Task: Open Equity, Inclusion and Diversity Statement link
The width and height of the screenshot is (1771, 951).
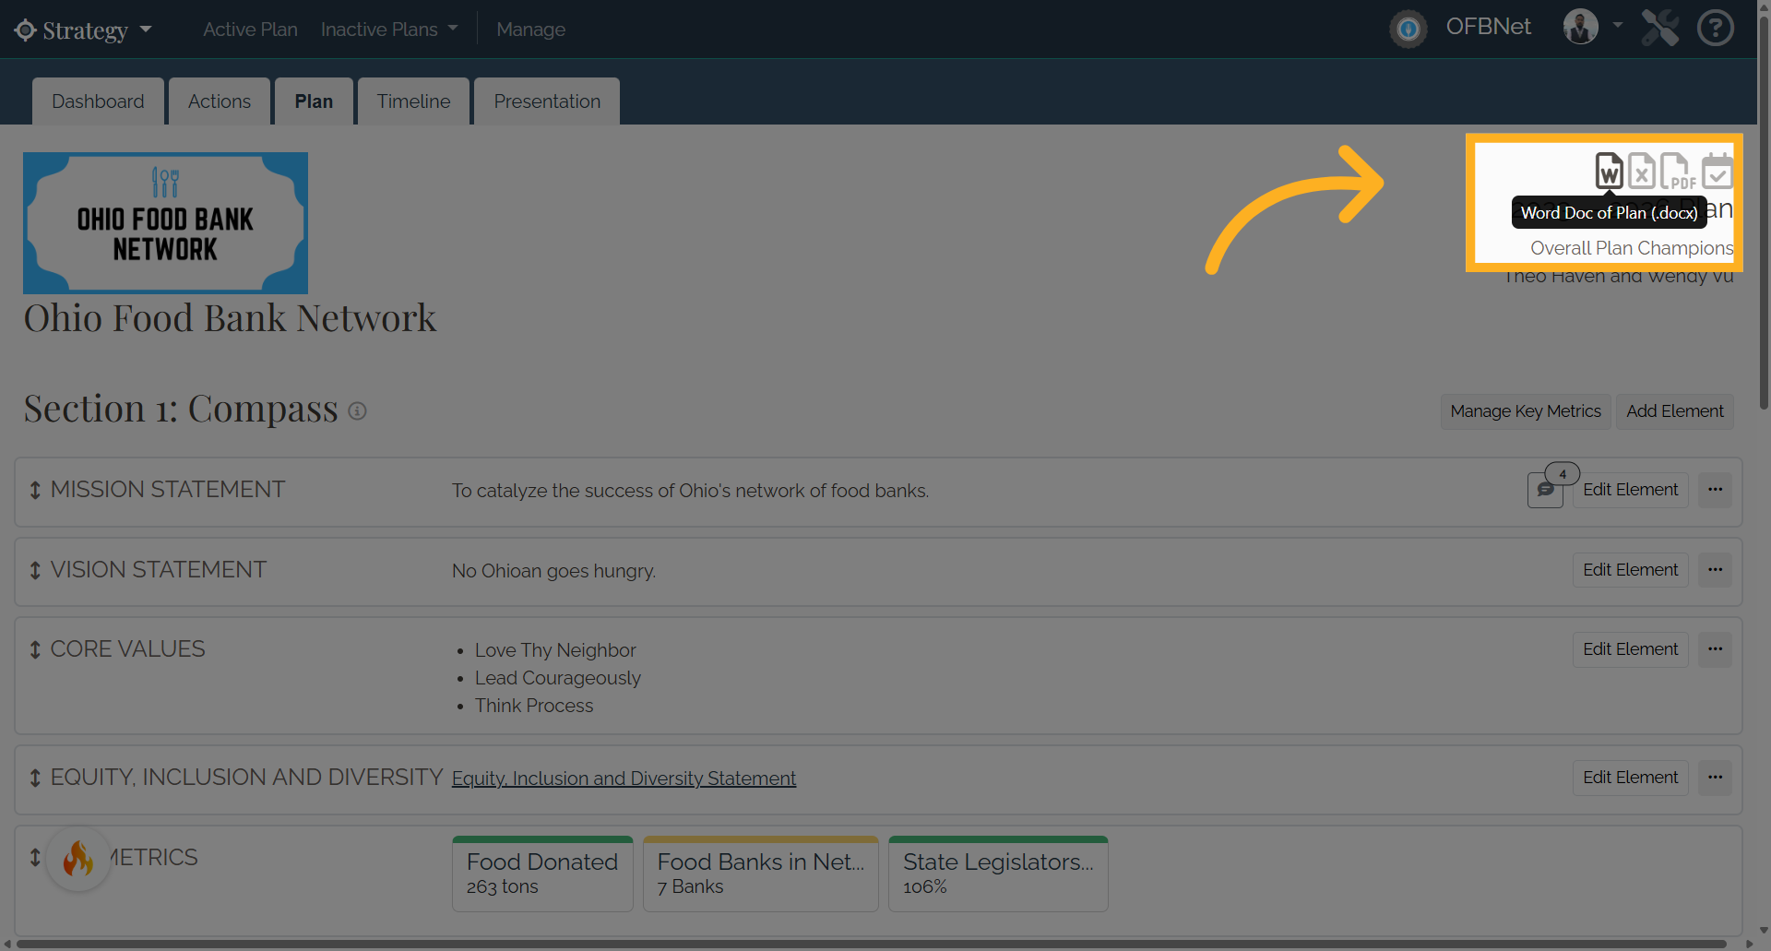Action: [624, 779]
